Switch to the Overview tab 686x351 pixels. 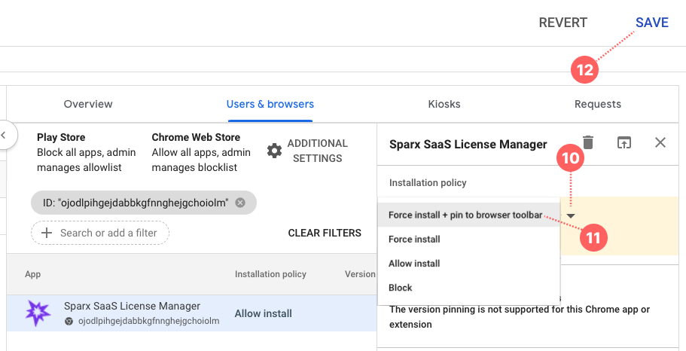point(88,104)
